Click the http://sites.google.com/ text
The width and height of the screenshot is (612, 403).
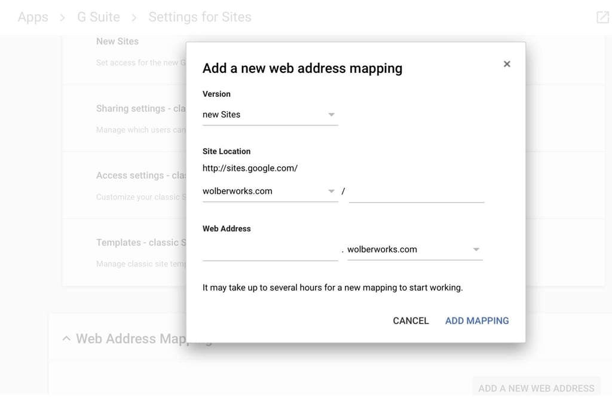point(250,168)
